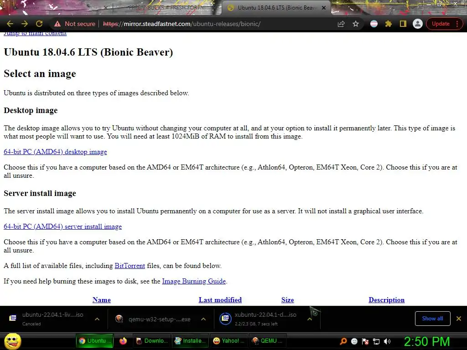Open the smiley-face Start button
The height and width of the screenshot is (350, 467).
[13, 341]
